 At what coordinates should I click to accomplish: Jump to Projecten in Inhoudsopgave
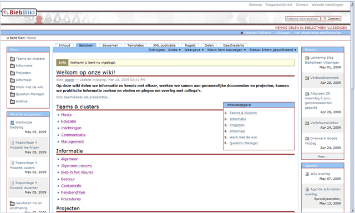(237, 125)
